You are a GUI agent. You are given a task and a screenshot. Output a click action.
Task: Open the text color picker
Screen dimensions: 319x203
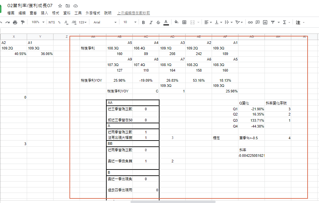166,22
